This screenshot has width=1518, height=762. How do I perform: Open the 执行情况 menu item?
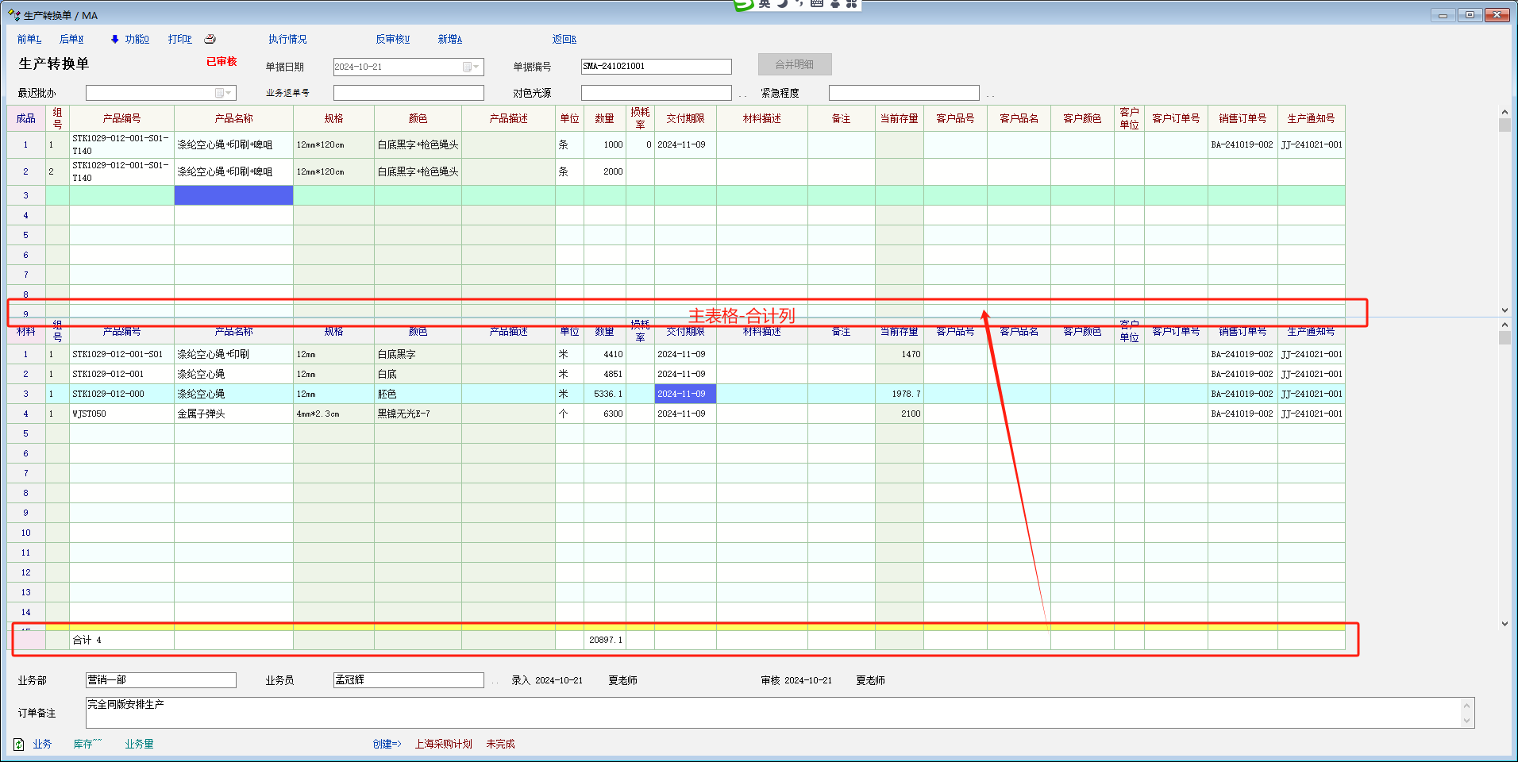[287, 39]
